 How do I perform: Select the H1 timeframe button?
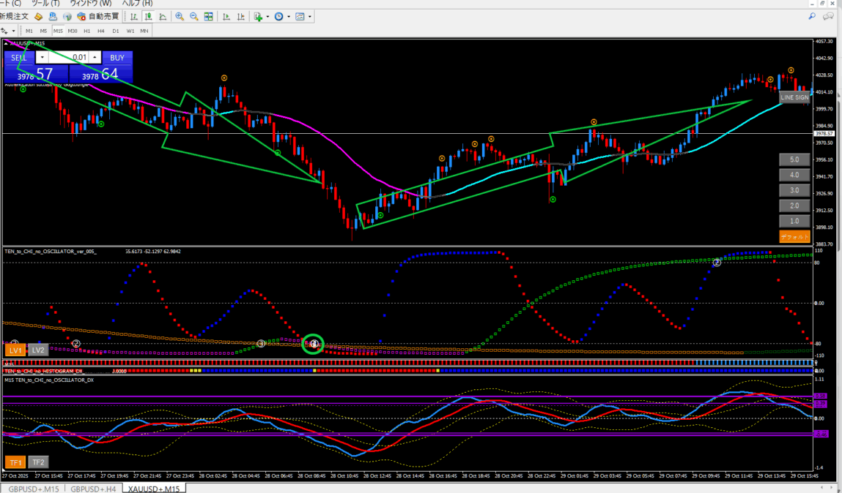pyautogui.click(x=86, y=31)
